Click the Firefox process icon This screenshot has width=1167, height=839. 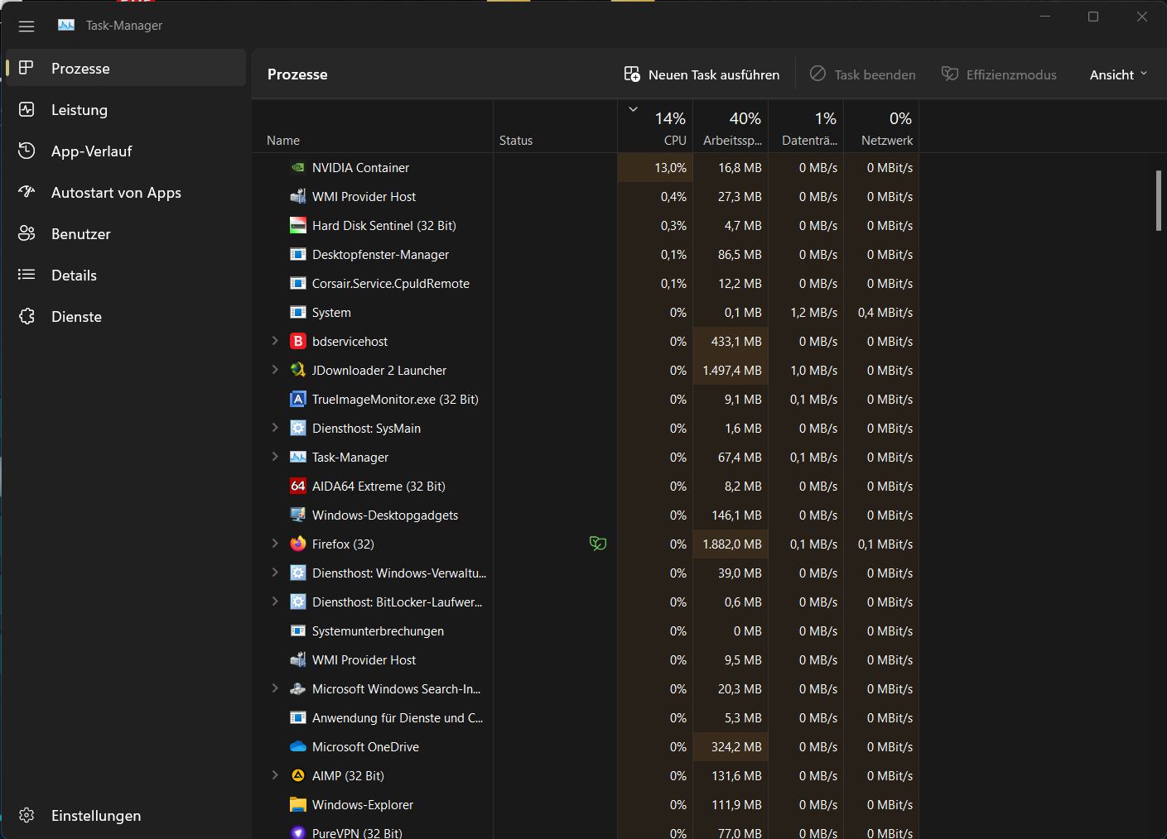(x=298, y=544)
